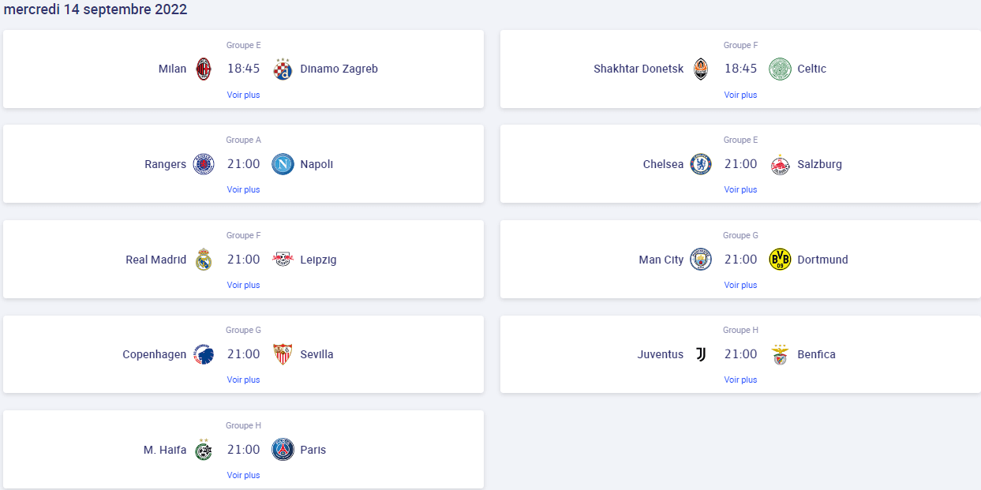Open Voir plus for M. Haifa vs Paris
Screen dimensions: 981x490
pos(243,475)
